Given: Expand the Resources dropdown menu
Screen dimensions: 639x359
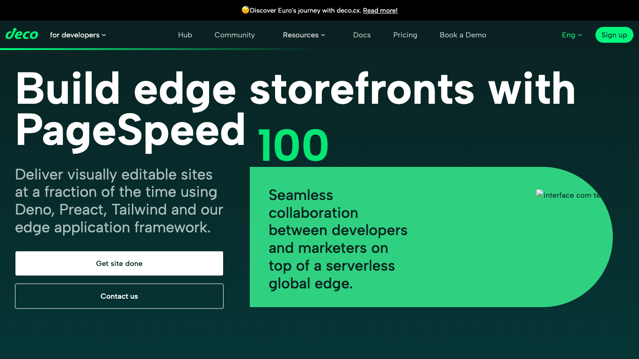Looking at the screenshot, I should point(304,35).
